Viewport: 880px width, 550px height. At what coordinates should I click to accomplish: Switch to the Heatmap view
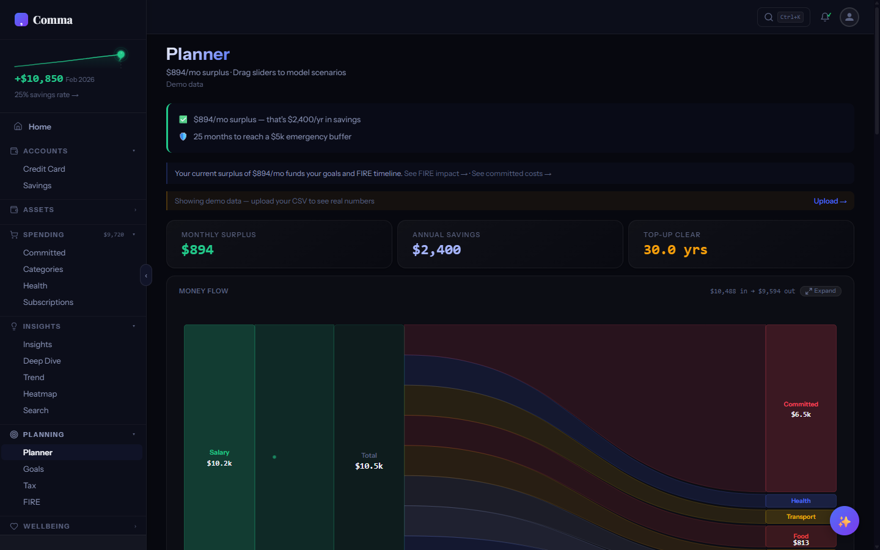click(x=40, y=394)
